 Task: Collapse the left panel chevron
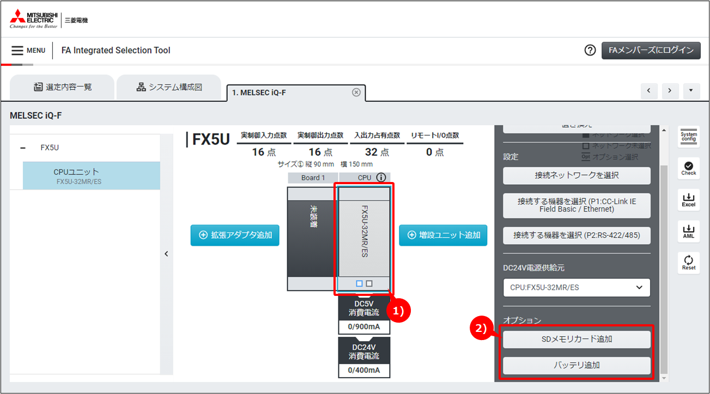pos(167,253)
